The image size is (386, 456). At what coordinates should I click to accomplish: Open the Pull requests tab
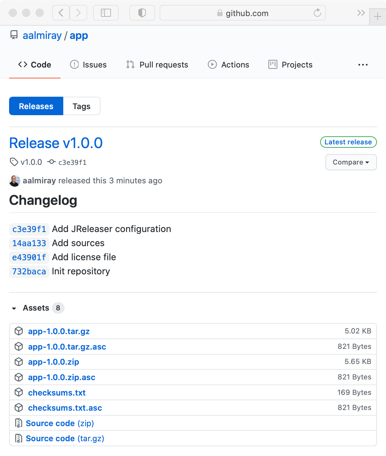click(157, 64)
